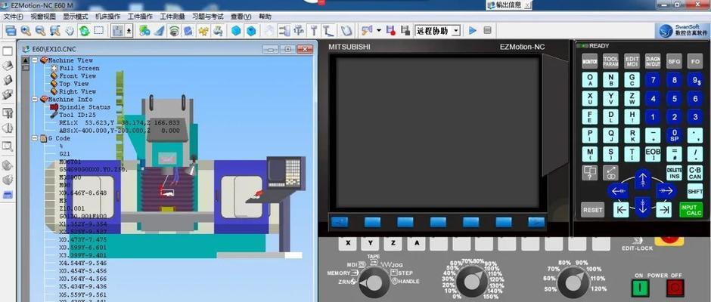Click the first blue cube toolbar icon
711x302 pixels.
pos(235,31)
